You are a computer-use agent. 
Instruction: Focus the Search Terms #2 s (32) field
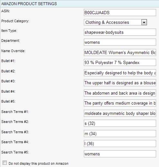coord(120,123)
